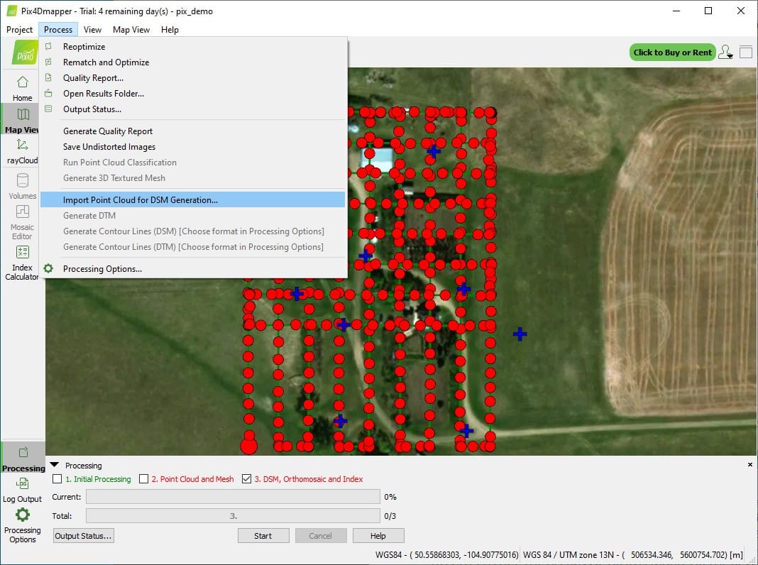Open the Help menu
The height and width of the screenshot is (565, 758).
pyautogui.click(x=170, y=30)
